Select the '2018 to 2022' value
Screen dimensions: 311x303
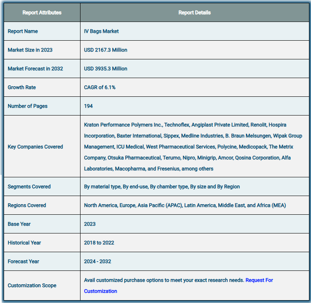coord(99,243)
